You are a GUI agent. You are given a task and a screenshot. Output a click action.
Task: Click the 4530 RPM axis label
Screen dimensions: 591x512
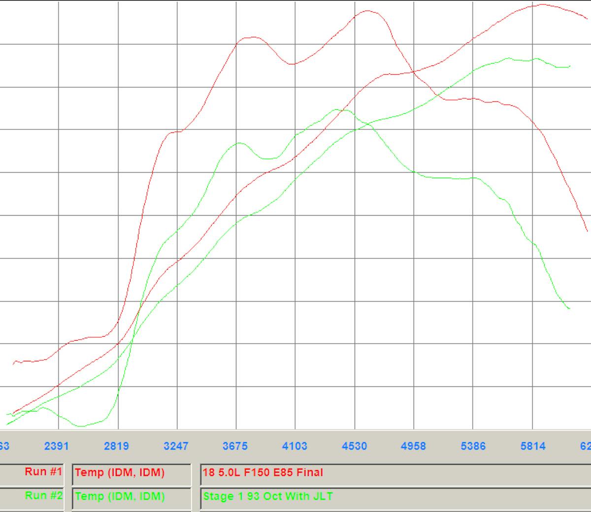tap(354, 446)
